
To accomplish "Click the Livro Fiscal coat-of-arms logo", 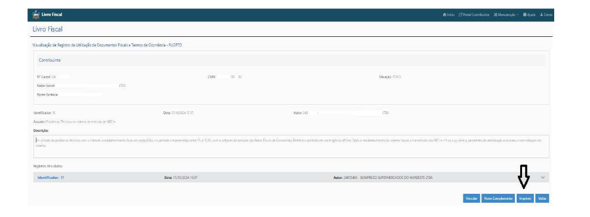I will 36,15.
